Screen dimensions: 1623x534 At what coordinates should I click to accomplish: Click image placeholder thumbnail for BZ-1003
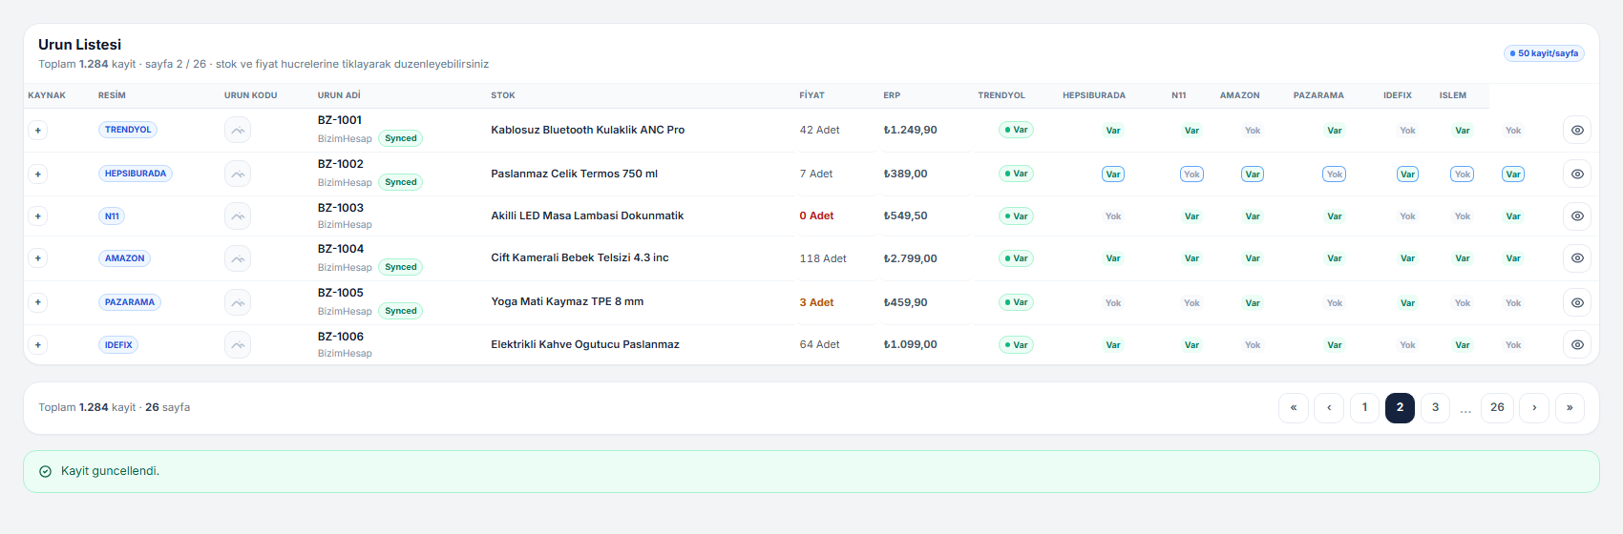pyautogui.click(x=238, y=216)
